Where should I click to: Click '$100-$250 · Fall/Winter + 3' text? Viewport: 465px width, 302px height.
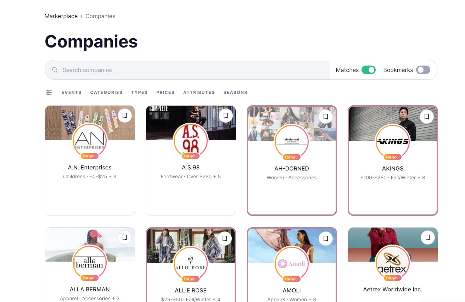click(x=393, y=178)
